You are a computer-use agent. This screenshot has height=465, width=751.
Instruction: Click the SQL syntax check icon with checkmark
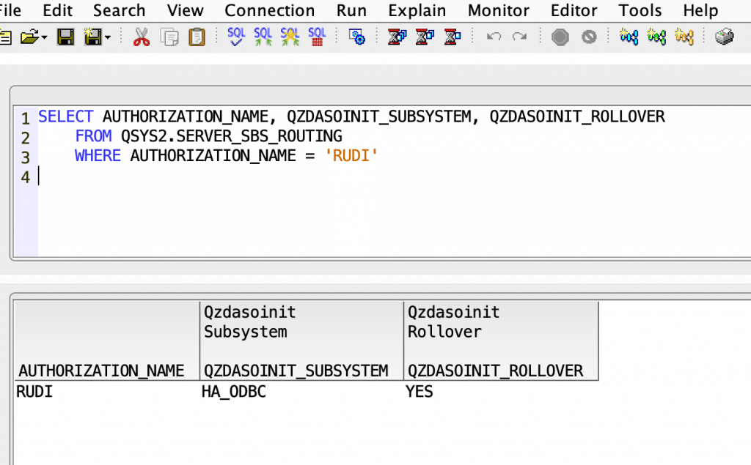pos(236,37)
